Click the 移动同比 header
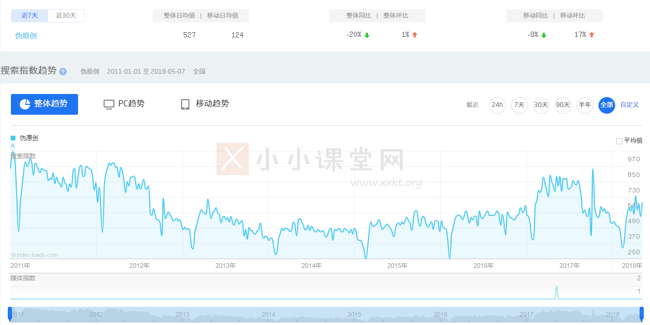Screen dimensions: 650x325 pos(536,16)
